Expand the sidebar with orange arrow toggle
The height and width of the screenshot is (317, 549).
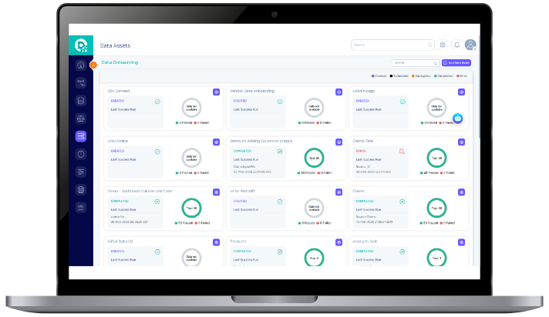pyautogui.click(x=93, y=65)
